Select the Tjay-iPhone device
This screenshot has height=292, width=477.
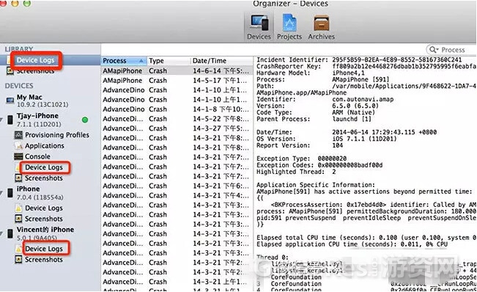coord(37,116)
